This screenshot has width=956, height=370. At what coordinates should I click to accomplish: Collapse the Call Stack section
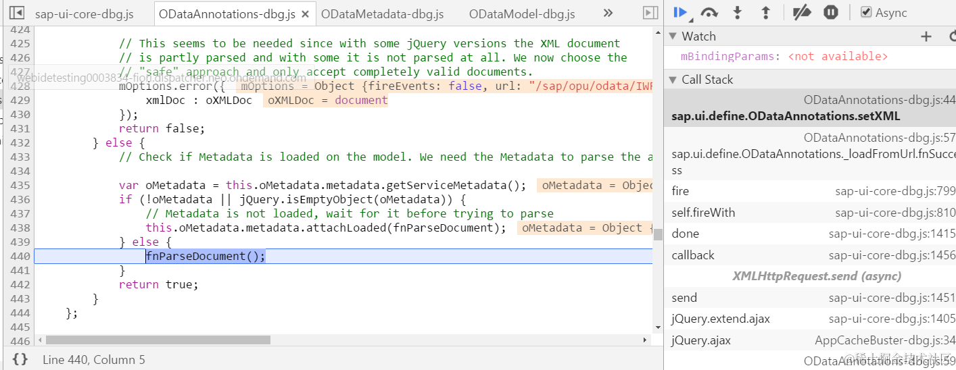(x=673, y=80)
